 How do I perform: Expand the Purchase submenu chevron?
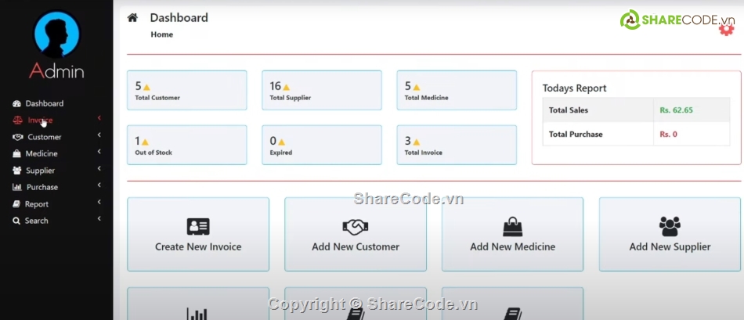[x=99, y=185]
